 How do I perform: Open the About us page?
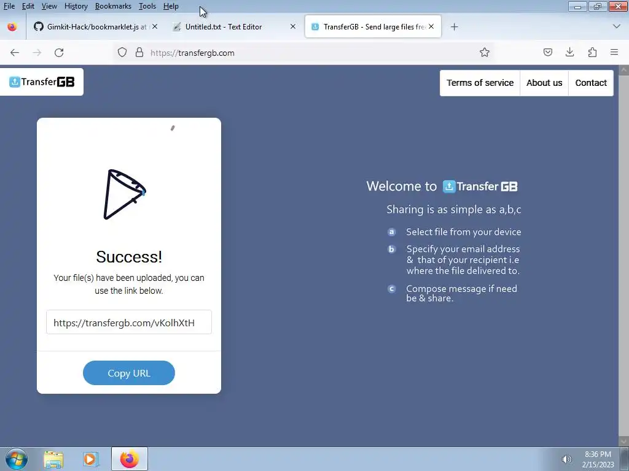point(544,83)
